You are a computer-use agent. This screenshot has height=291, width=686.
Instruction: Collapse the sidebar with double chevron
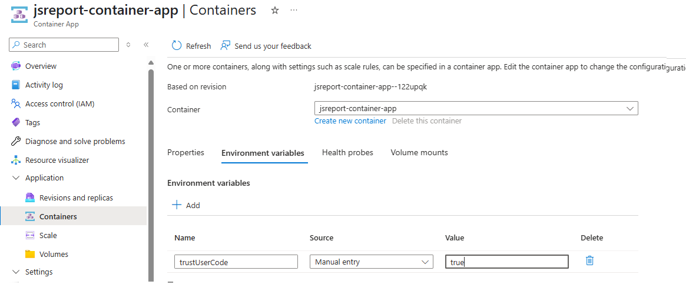pos(146,45)
